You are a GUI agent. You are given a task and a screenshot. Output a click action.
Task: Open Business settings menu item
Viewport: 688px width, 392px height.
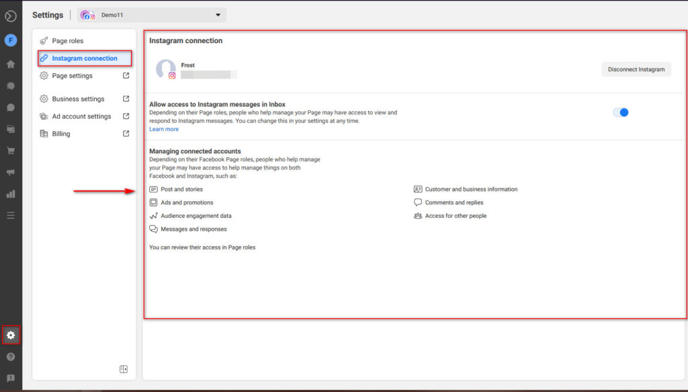[x=85, y=99]
